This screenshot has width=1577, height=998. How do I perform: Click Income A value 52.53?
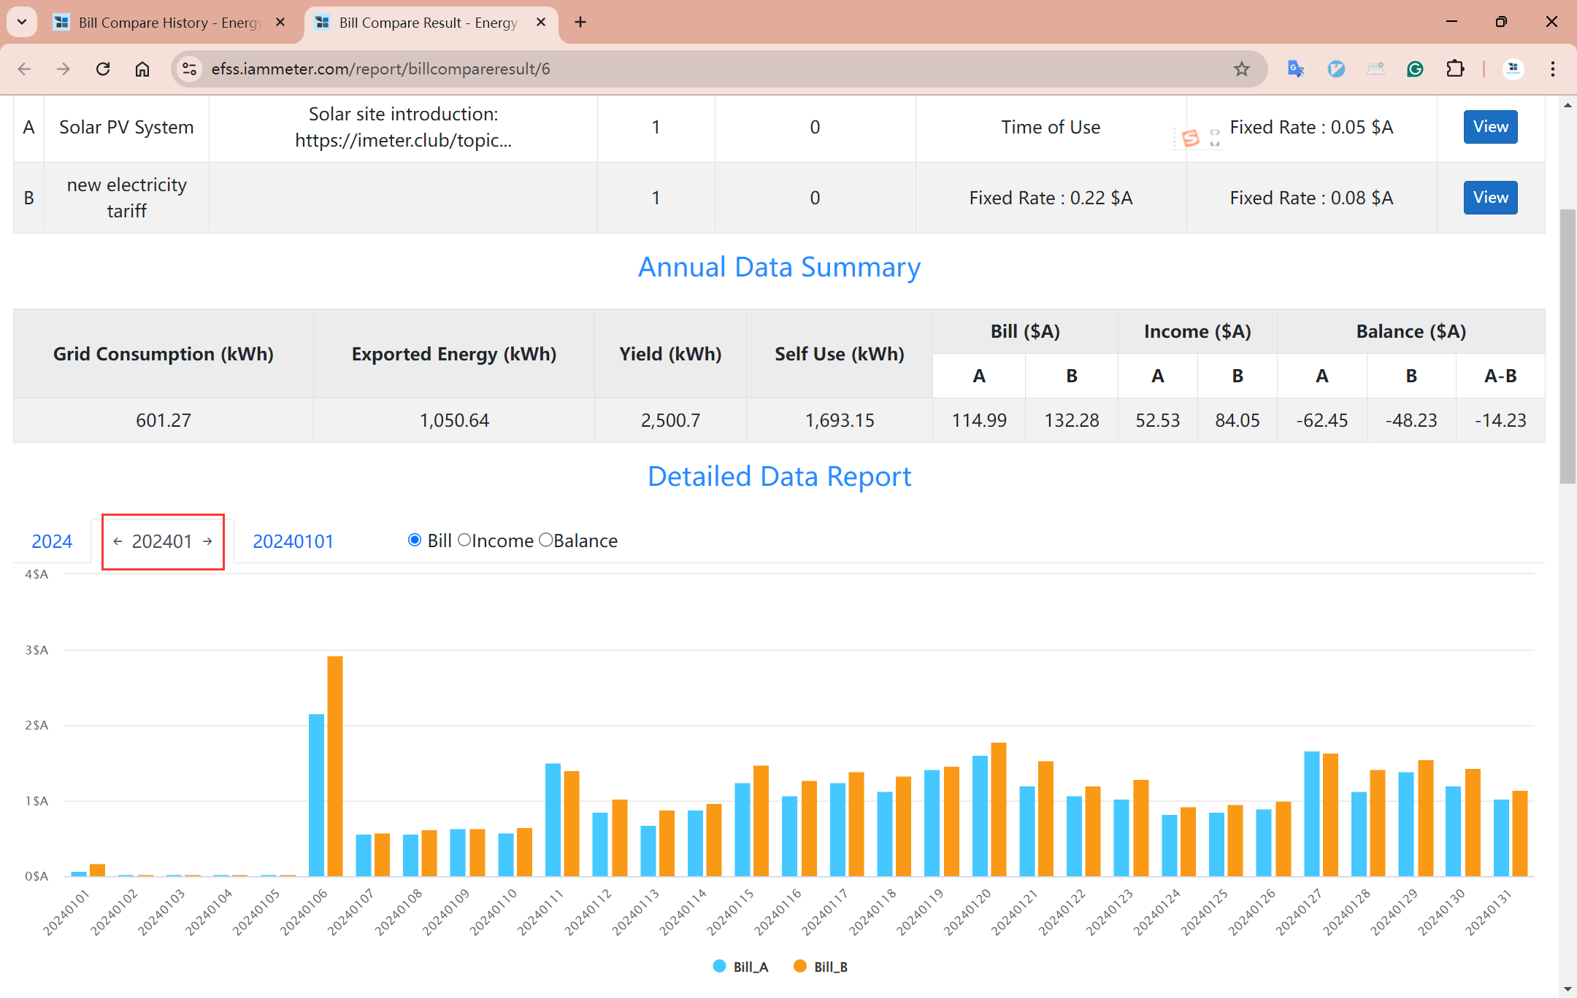tap(1158, 420)
